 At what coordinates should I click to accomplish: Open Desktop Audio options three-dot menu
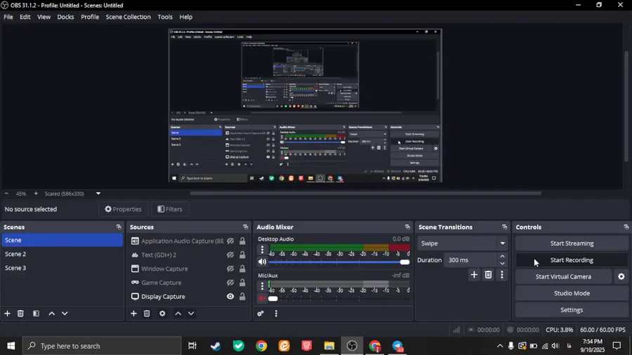click(262, 250)
